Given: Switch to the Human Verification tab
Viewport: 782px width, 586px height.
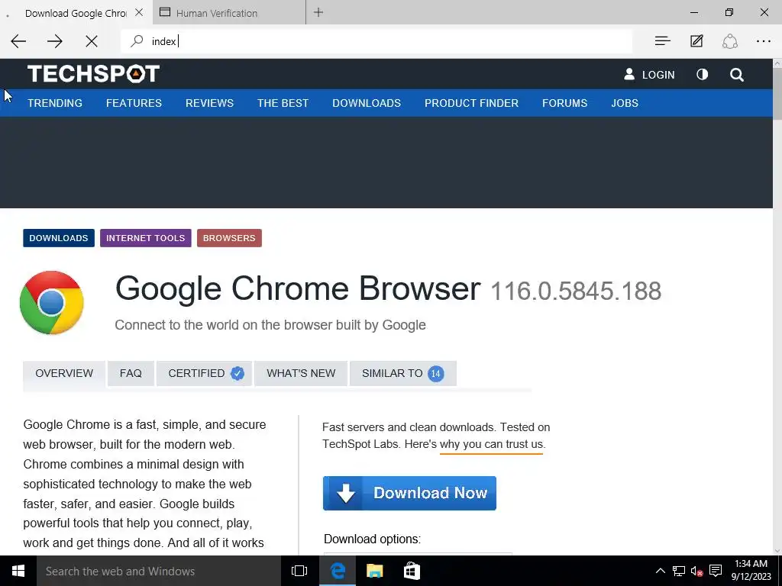Looking at the screenshot, I should coord(229,13).
